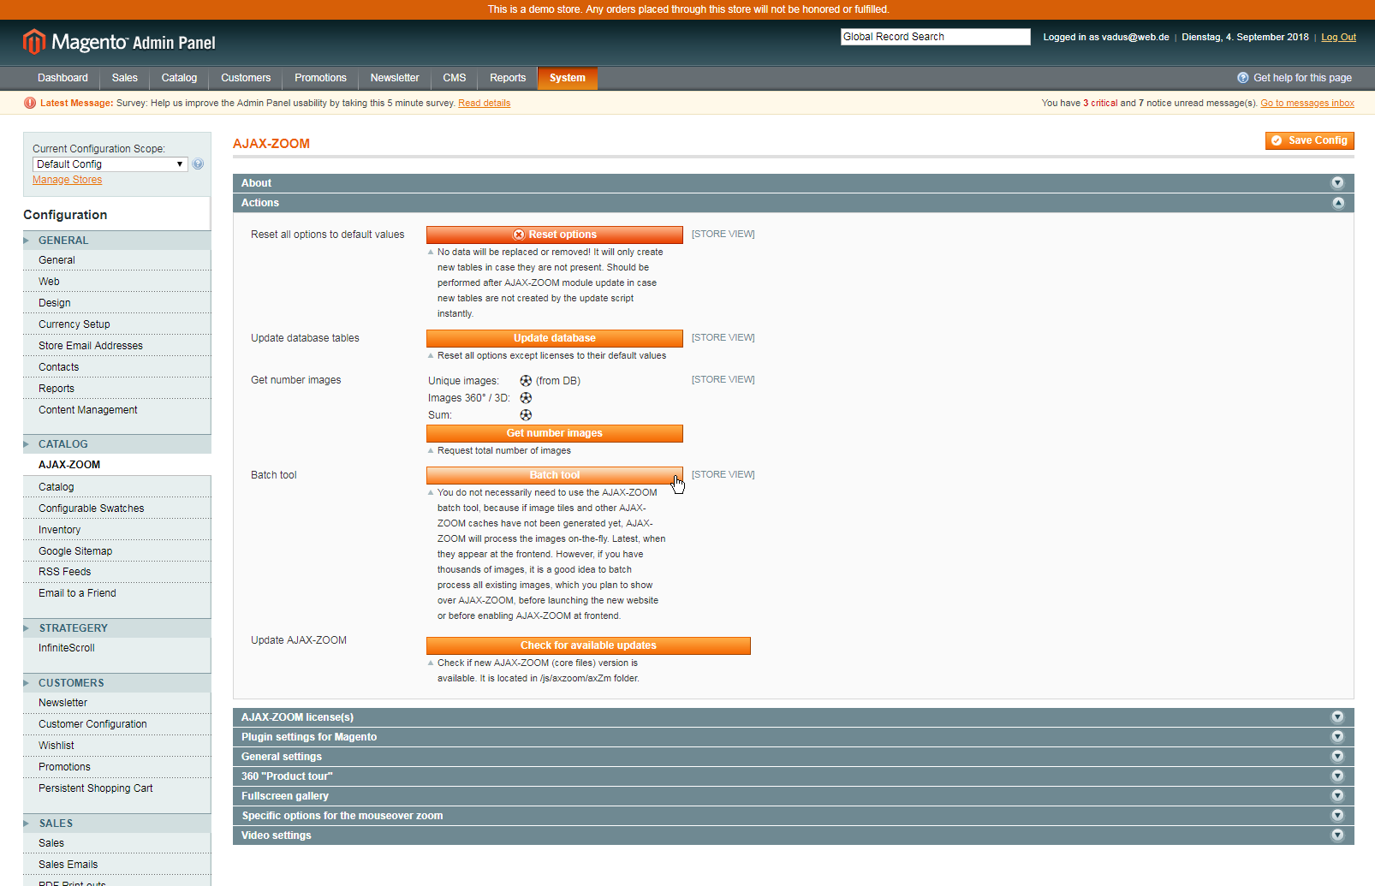The height and width of the screenshot is (886, 1375).
Task: Go to messages inbox link
Action: 1307,103
